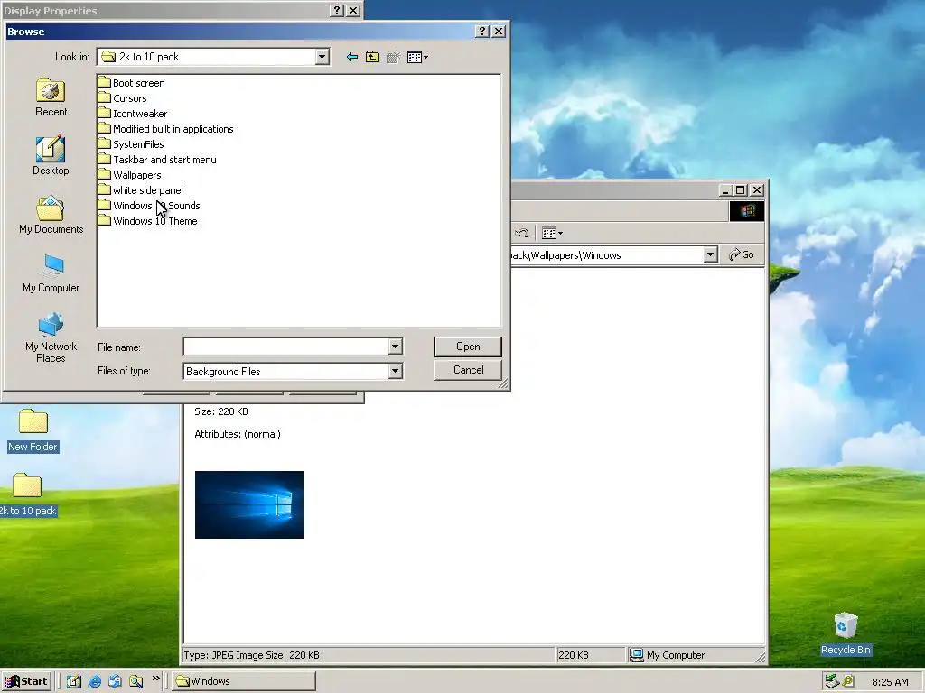The width and height of the screenshot is (925, 693).
Task: Click the Windows 10 wallpaper preview thumbnail
Action: (x=249, y=504)
